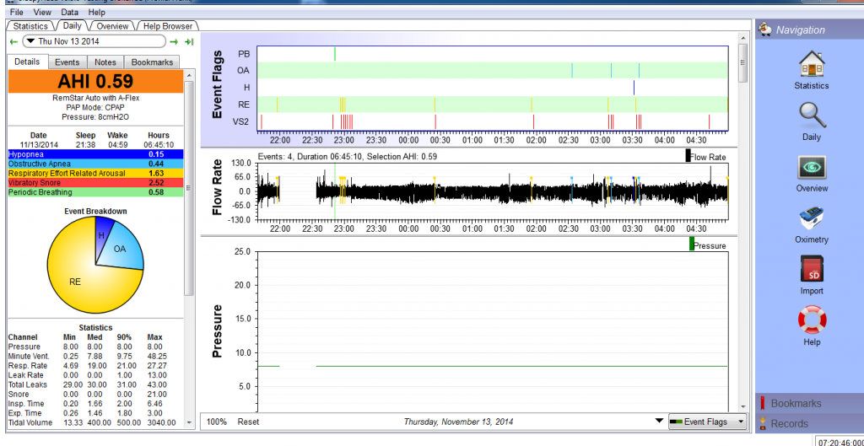Viewport: 864px width, 446px height.
Task: Click the Navigation panel header icon
Action: click(764, 30)
